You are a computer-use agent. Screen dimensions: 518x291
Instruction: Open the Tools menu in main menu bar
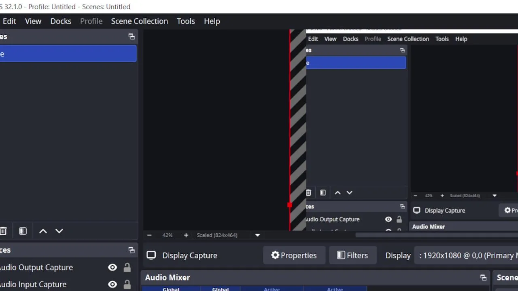(x=186, y=21)
